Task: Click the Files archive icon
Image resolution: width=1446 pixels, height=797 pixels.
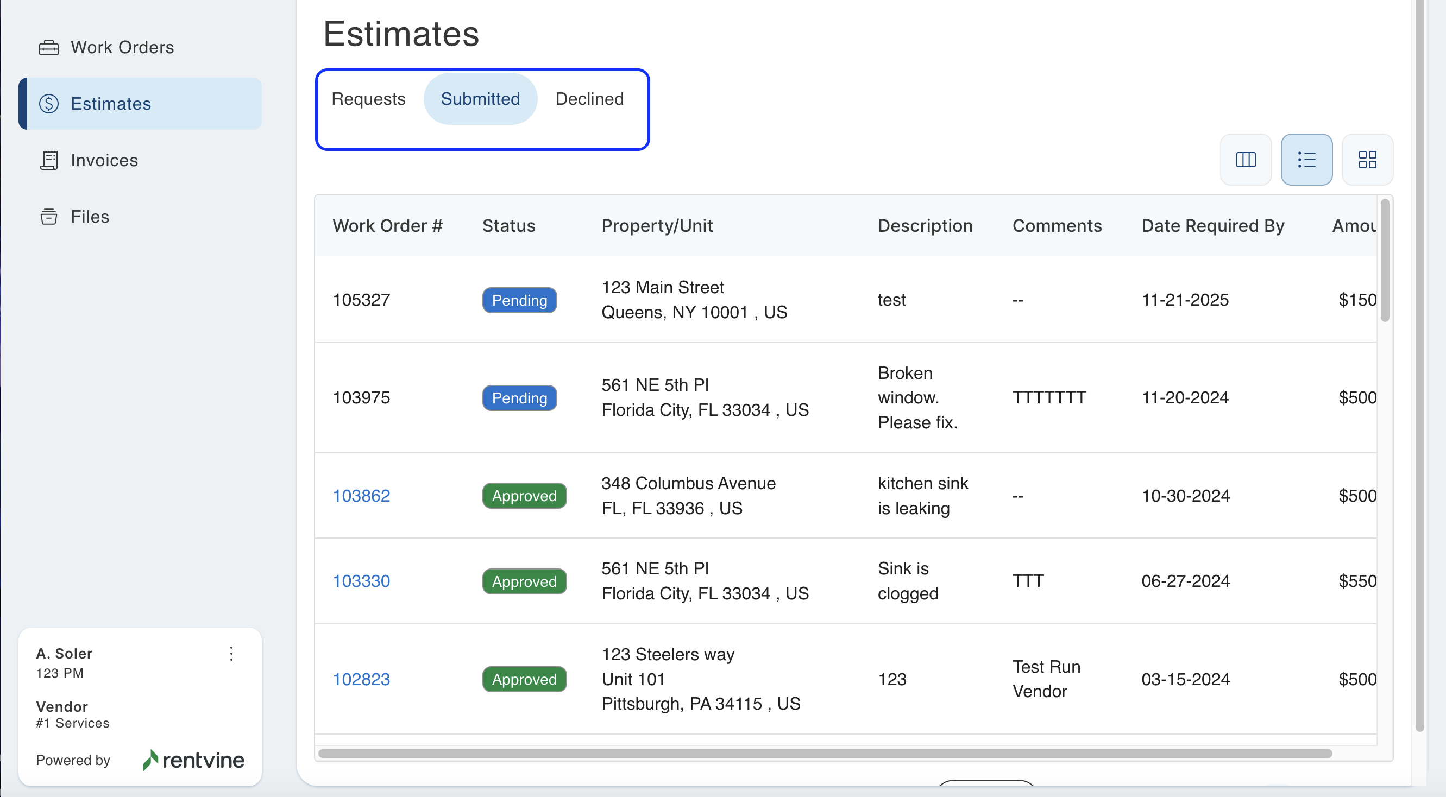Action: (49, 217)
